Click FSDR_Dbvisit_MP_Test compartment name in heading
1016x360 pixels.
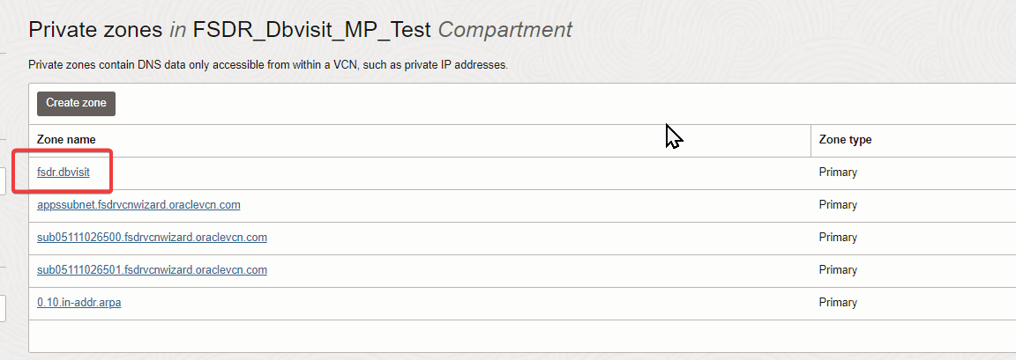pyautogui.click(x=312, y=30)
